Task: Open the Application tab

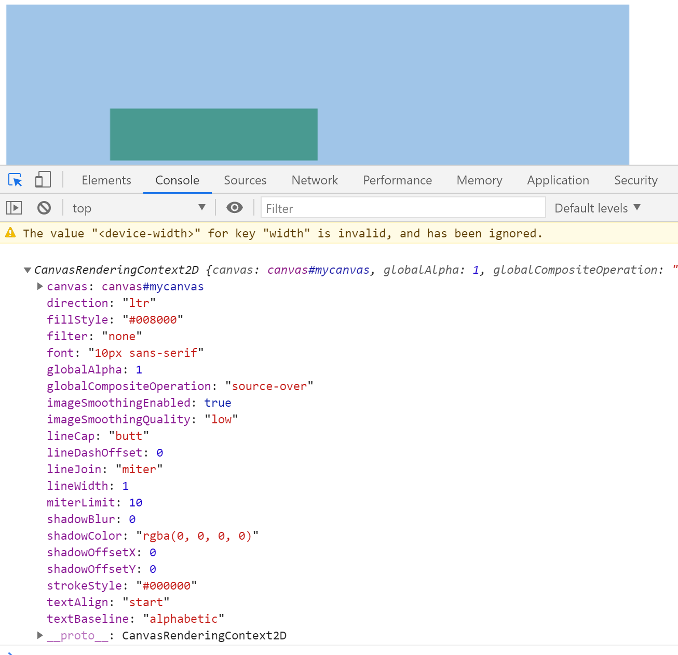Action: 558,180
